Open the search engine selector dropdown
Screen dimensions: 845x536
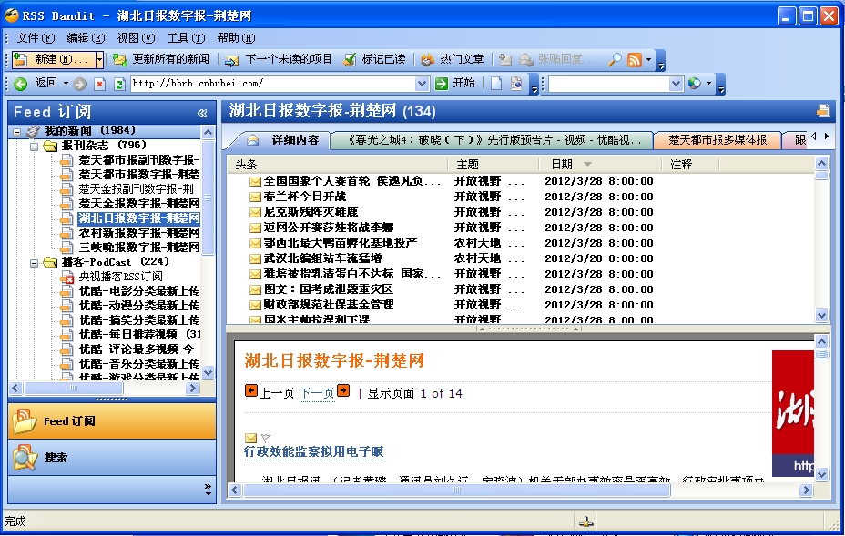click(708, 84)
